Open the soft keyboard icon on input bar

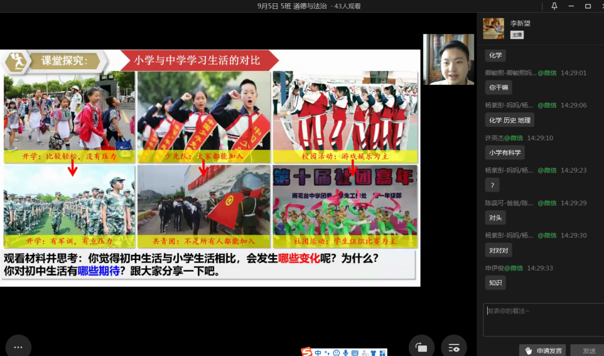[355, 352]
